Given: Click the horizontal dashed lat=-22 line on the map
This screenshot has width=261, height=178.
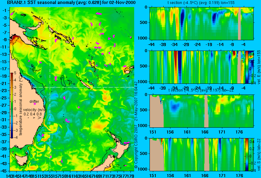Looking at the screenshot, I should tap(84, 87).
